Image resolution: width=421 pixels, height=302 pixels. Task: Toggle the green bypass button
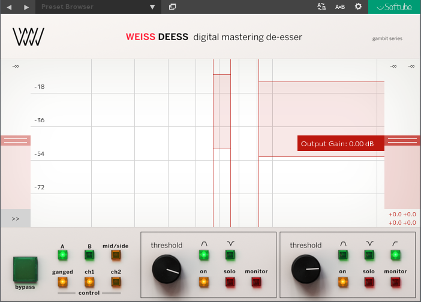(25, 269)
